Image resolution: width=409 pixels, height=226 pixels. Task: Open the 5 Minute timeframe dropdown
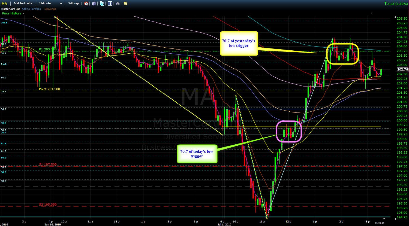pyautogui.click(x=50, y=4)
